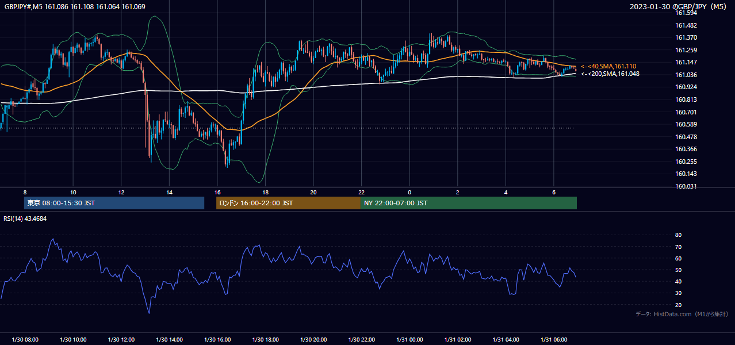Click the 1/30 12:00 time label

point(121,340)
